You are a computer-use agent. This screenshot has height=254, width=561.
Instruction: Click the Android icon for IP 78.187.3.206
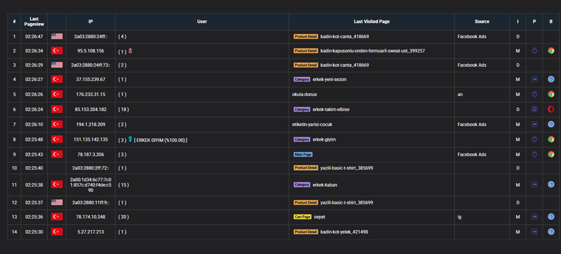534,155
